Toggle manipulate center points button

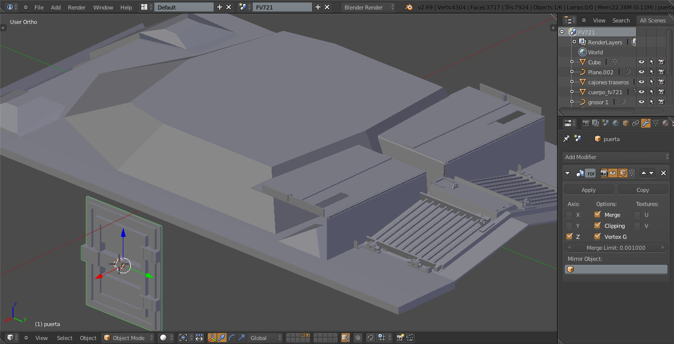tap(199, 338)
